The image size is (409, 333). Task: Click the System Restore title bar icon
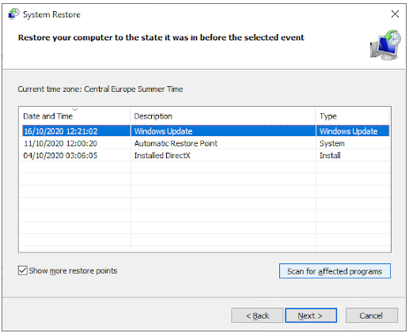pos(13,14)
